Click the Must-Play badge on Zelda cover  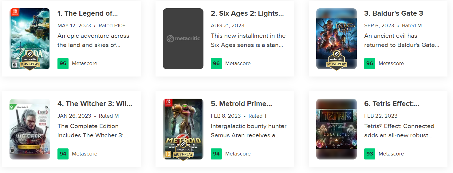(x=30, y=61)
